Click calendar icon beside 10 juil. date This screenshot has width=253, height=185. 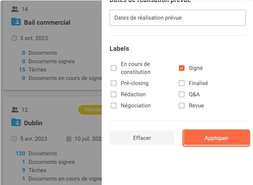[x=69, y=139]
